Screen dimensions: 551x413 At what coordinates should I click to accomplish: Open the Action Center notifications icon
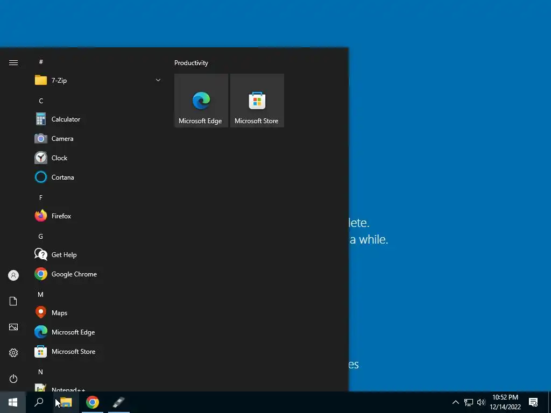533,402
